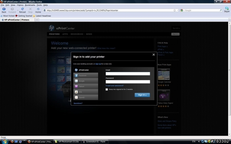Open the Windows Start orb
The height and width of the screenshot is (144, 231).
(5, 141)
